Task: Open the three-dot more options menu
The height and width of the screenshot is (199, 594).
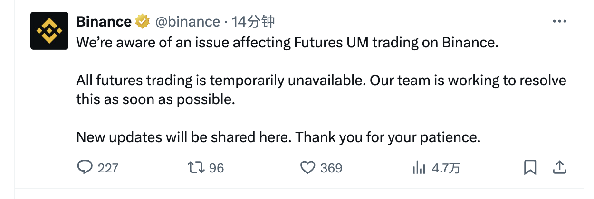Action: click(559, 22)
